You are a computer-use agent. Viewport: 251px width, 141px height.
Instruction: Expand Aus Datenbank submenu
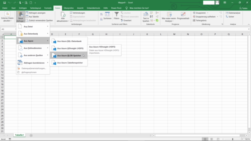[x=33, y=34]
